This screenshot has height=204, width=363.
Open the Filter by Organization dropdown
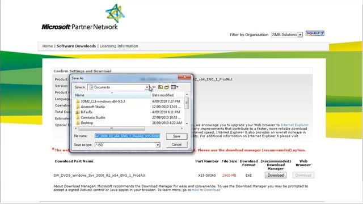(300, 35)
